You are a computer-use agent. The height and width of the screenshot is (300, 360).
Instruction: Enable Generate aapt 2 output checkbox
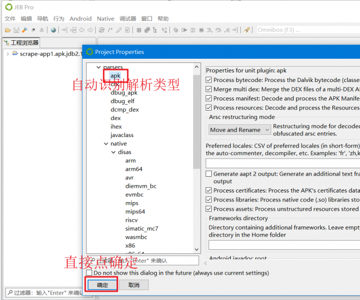click(x=209, y=174)
